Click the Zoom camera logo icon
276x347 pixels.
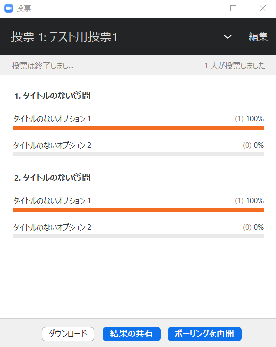9,8
